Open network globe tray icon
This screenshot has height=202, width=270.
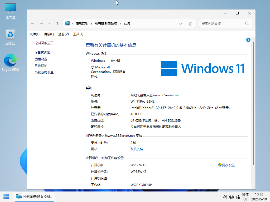tap(232, 197)
